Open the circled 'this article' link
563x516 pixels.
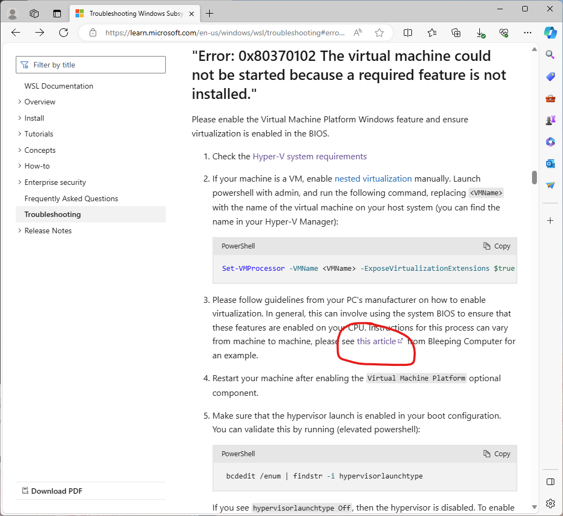coord(377,341)
